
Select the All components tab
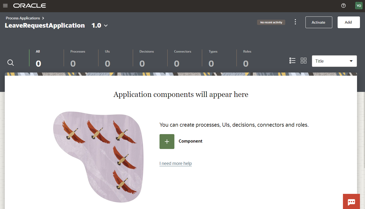coord(39,58)
